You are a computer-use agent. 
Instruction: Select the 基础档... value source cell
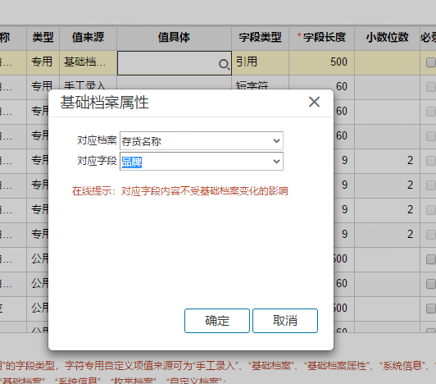pos(88,62)
